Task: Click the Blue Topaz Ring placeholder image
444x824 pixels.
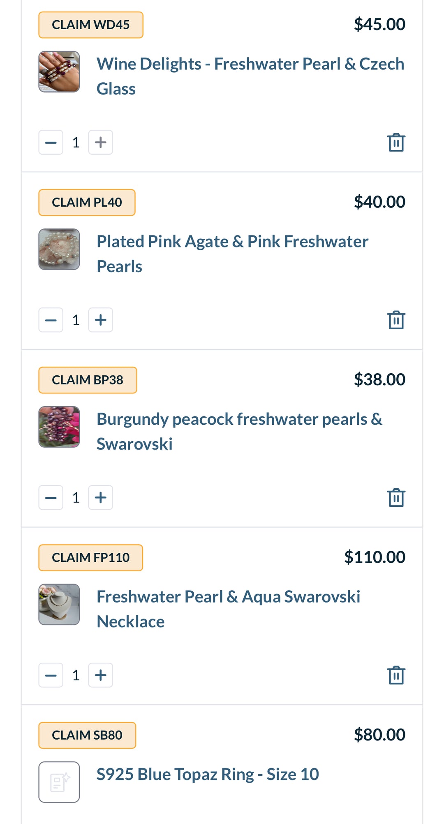Action: coord(59,782)
